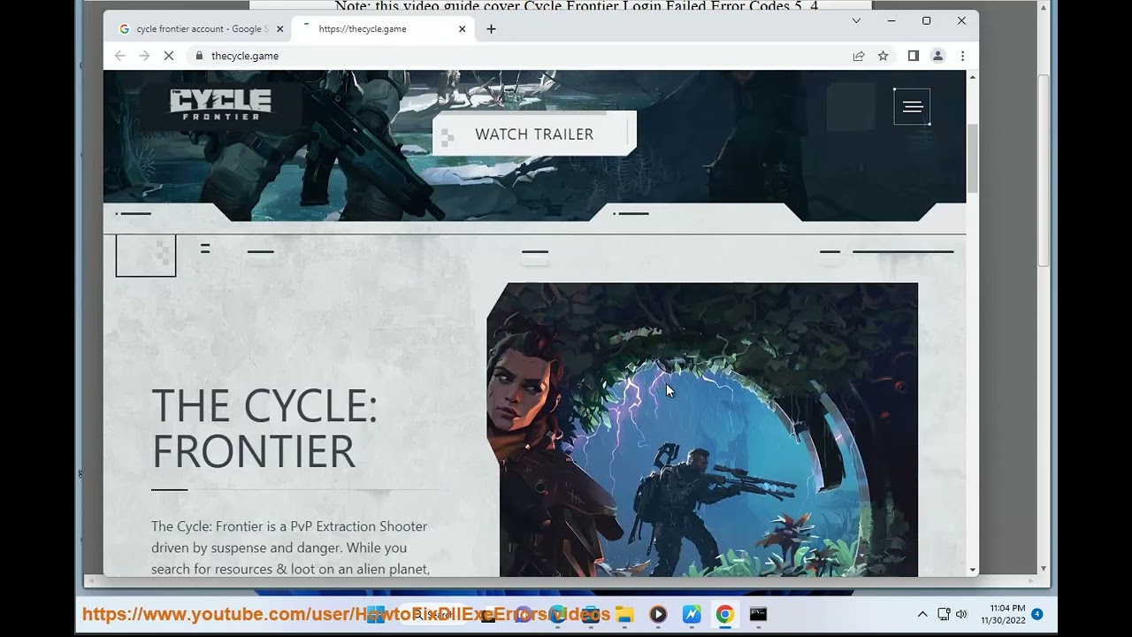View site info via the lock icon
This screenshot has height=637, width=1132.
click(199, 56)
